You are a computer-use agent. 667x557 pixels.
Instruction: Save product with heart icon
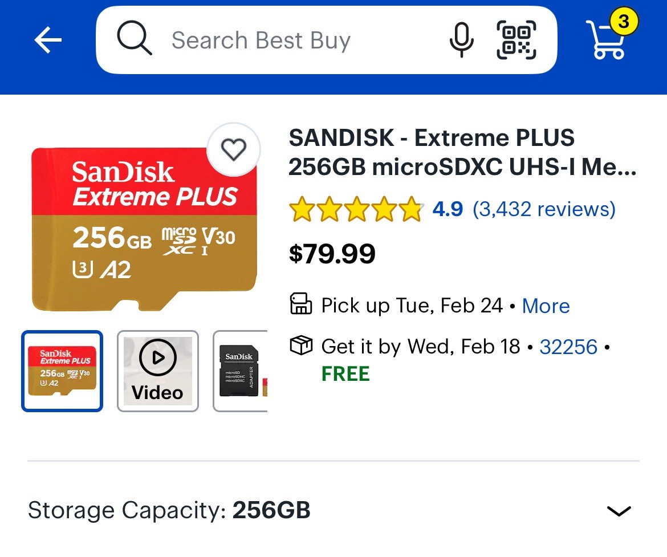point(233,150)
